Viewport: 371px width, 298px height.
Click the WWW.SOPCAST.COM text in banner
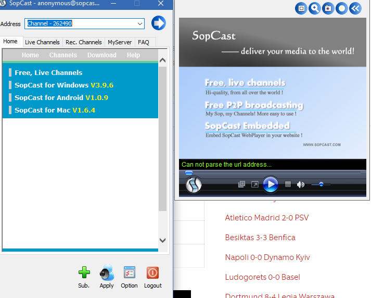click(x=322, y=145)
